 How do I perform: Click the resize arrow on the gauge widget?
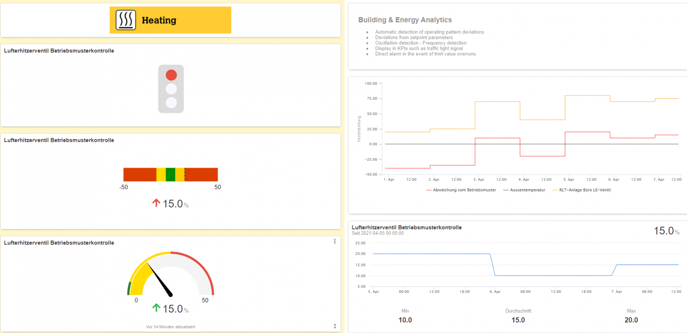[x=335, y=326]
